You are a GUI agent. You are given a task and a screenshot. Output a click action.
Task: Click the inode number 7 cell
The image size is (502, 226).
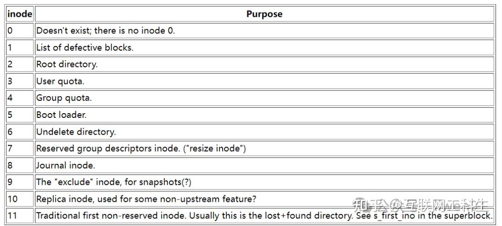(20, 149)
